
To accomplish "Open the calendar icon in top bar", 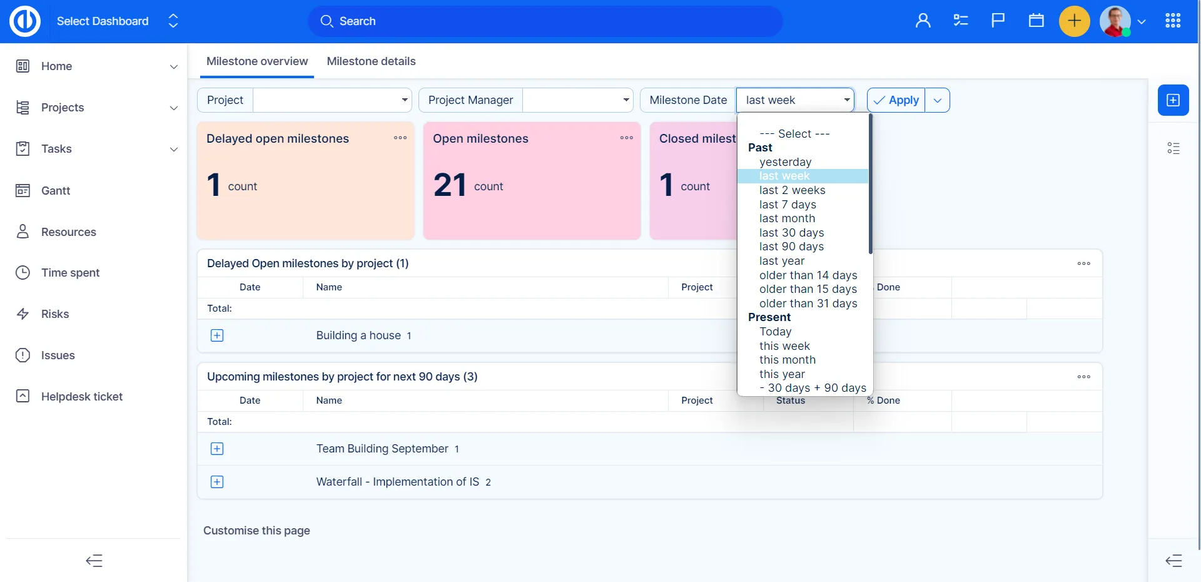I will [x=1036, y=21].
